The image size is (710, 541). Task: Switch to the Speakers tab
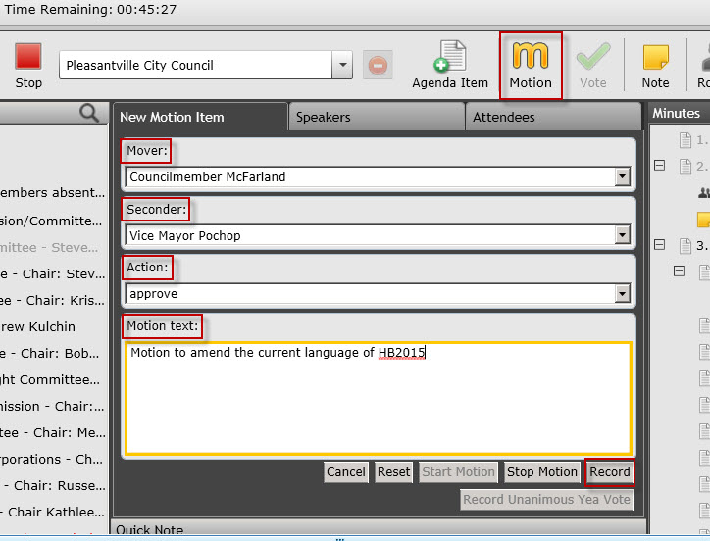click(x=376, y=117)
